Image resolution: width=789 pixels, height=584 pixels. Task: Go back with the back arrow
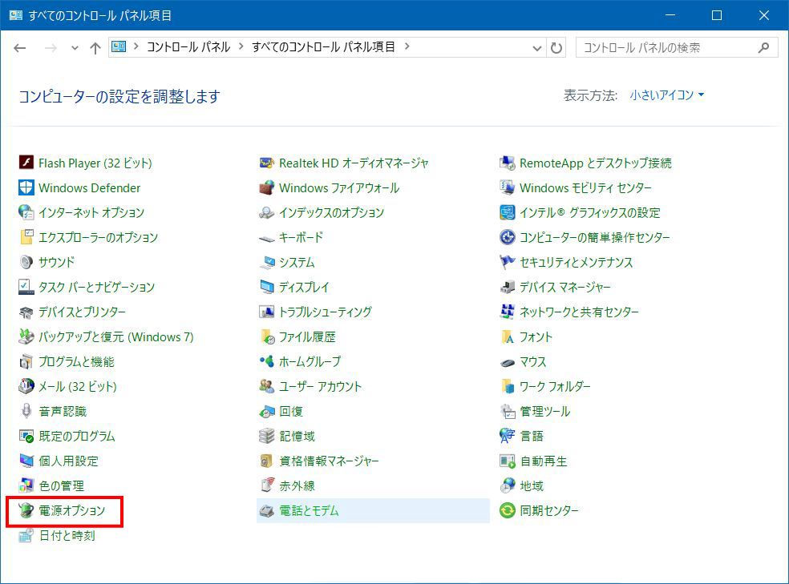20,48
